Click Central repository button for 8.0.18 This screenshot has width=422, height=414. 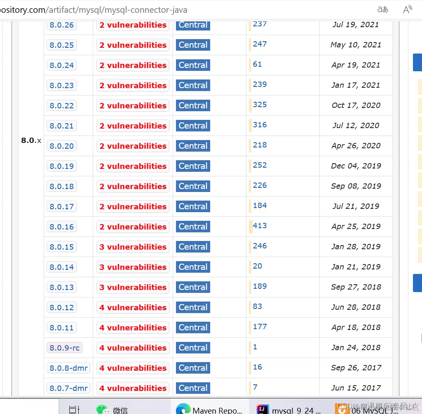point(193,186)
